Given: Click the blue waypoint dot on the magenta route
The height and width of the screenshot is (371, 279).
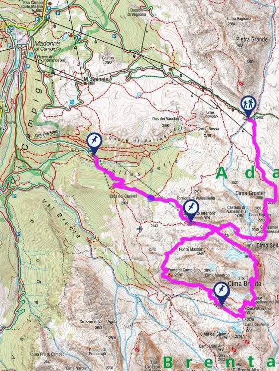Looking at the screenshot, I should click(x=150, y=198).
